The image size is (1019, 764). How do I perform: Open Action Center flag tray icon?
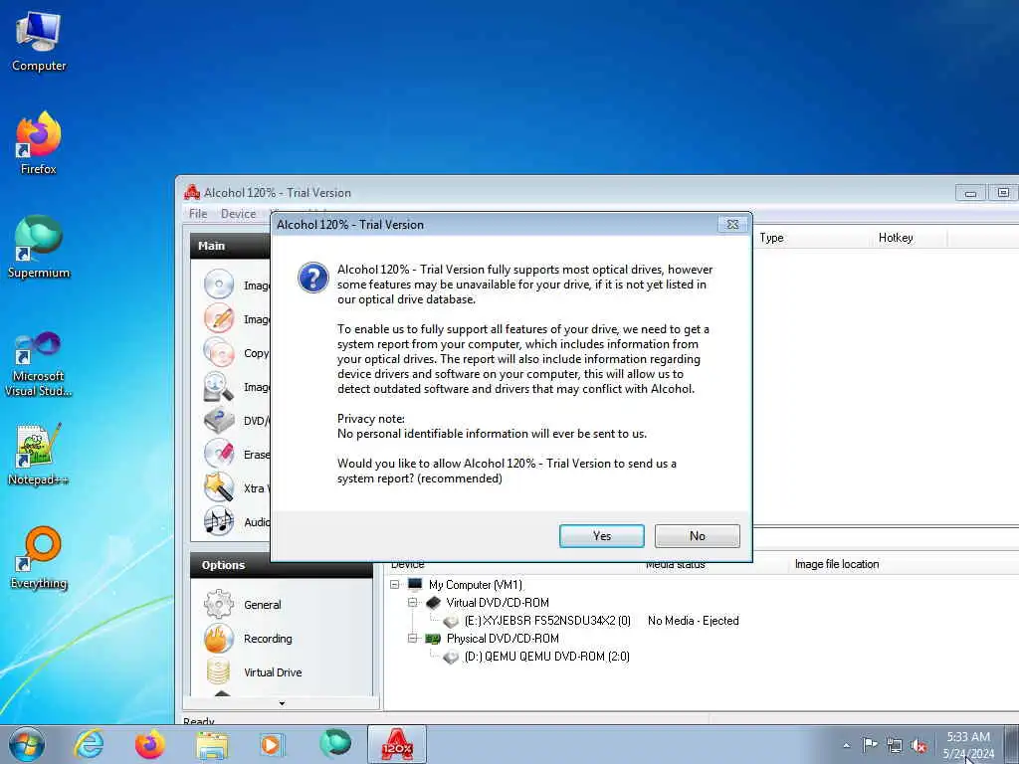[x=870, y=745]
